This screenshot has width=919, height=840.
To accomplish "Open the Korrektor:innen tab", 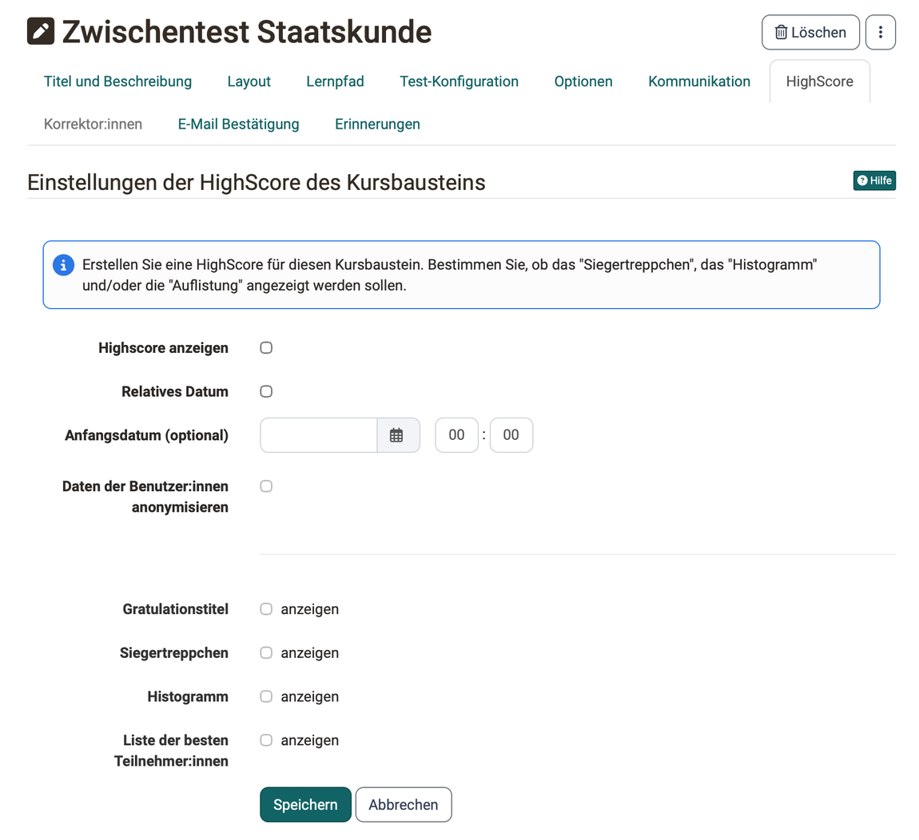I will [x=93, y=125].
